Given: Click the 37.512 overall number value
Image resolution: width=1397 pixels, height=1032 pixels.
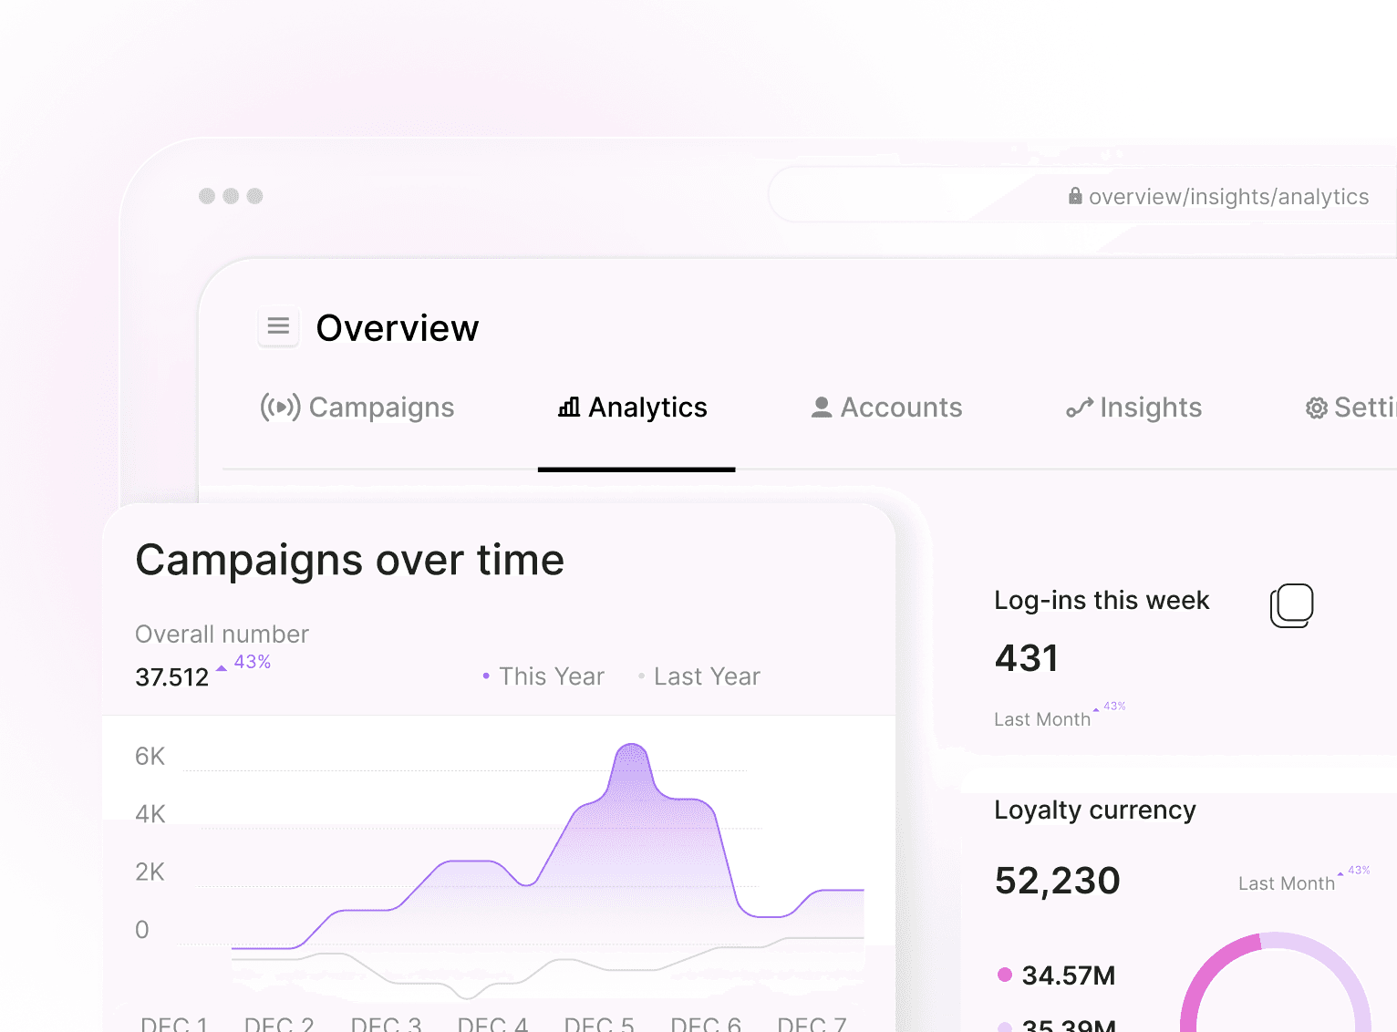Looking at the screenshot, I should pos(172,677).
